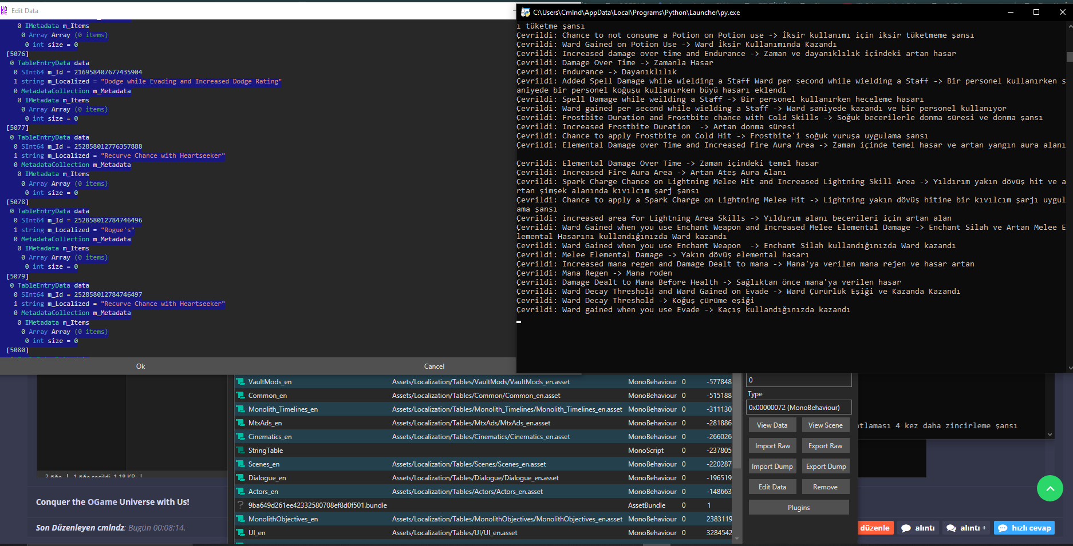Click the Assets/Localization/Tables/UI/UI_en.asset path cell

(x=455, y=533)
